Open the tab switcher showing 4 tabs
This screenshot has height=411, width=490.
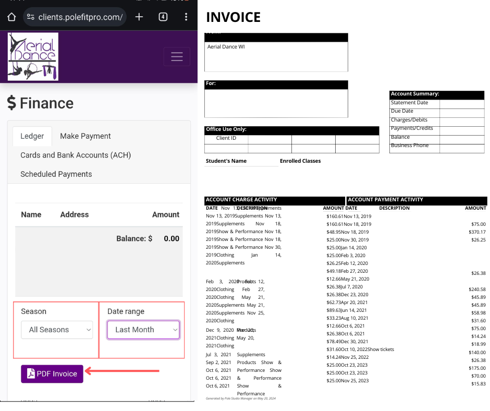[163, 17]
